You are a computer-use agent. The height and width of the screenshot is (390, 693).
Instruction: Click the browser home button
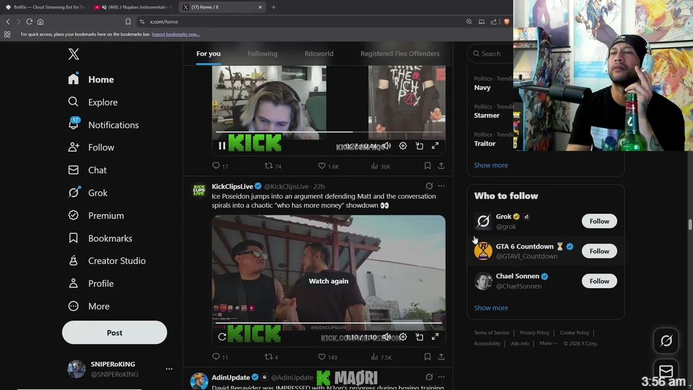(40, 22)
